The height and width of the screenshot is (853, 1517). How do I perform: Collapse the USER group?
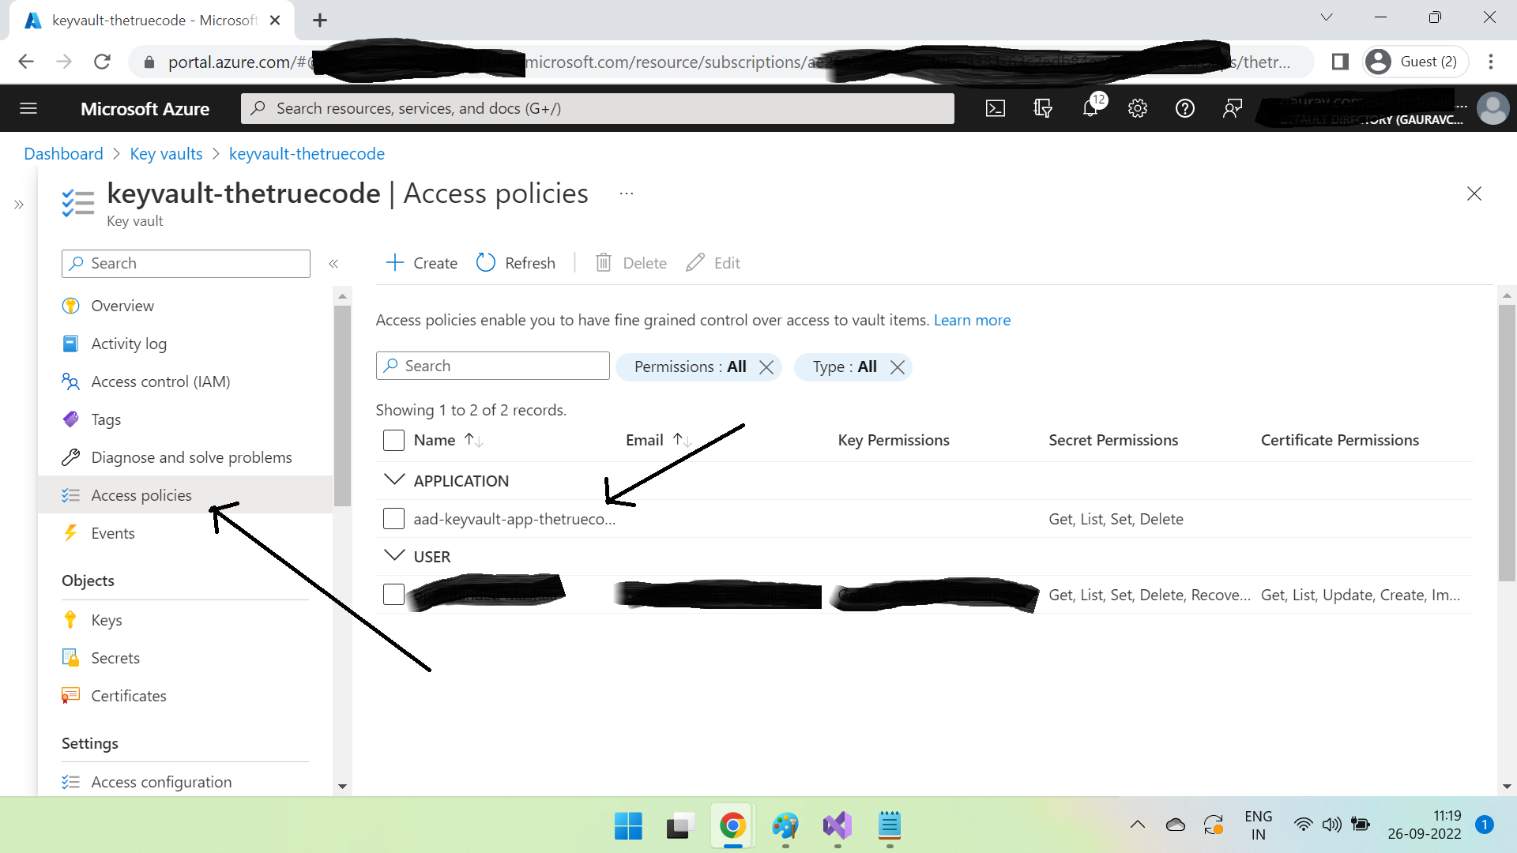coord(394,555)
